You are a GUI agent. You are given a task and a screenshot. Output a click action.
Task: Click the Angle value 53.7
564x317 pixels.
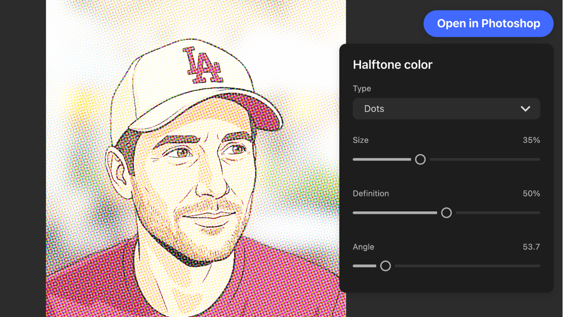[x=531, y=247]
